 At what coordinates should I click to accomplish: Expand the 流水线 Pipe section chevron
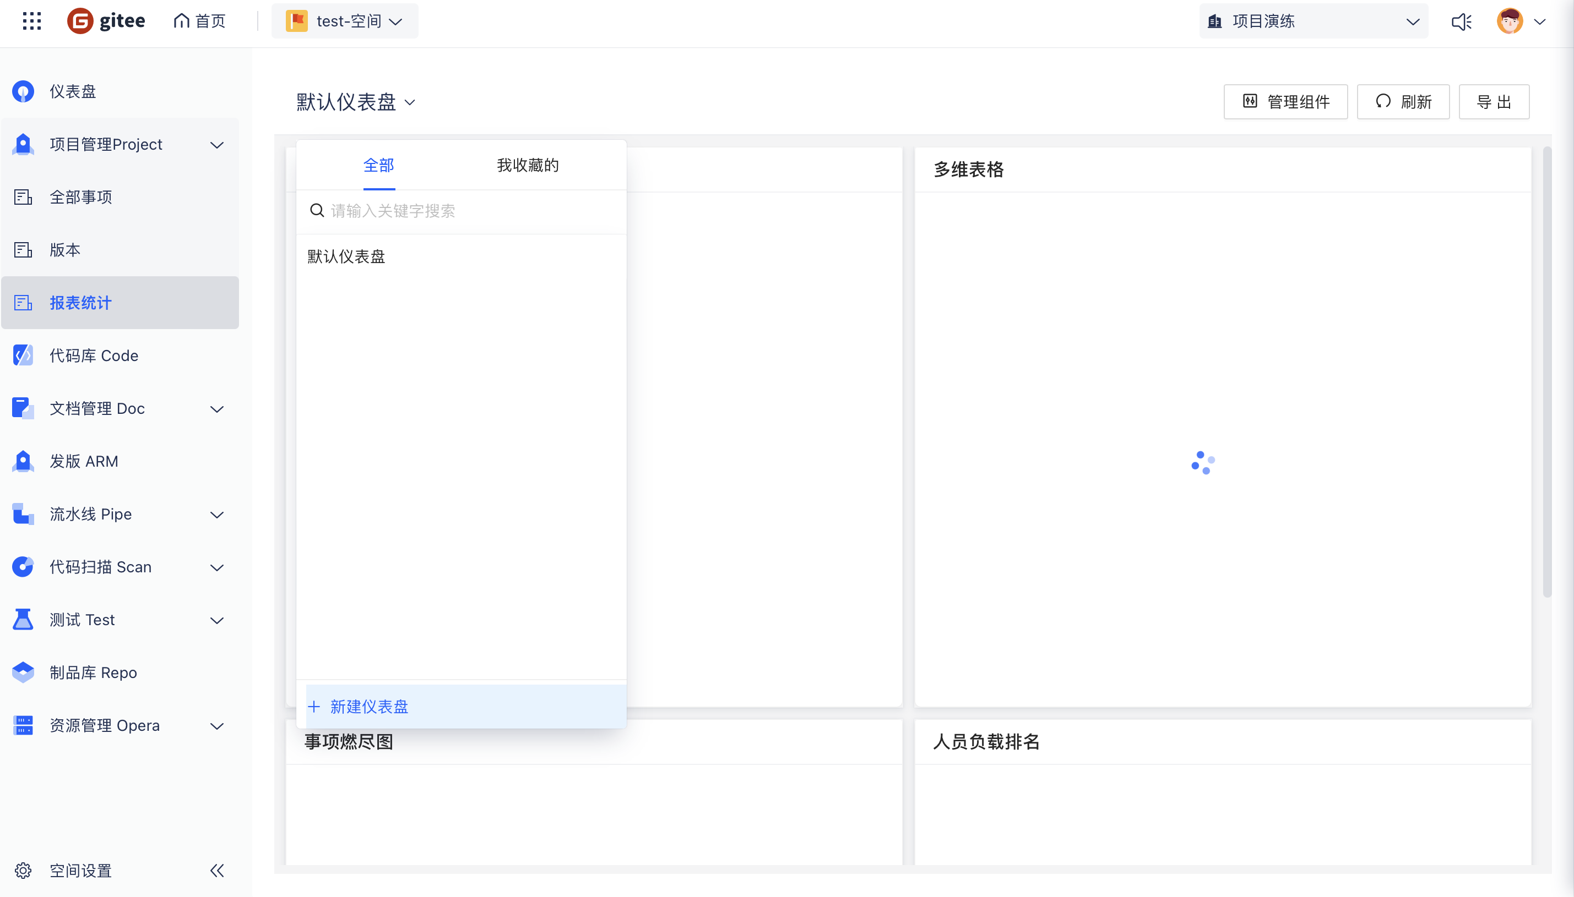(x=216, y=515)
